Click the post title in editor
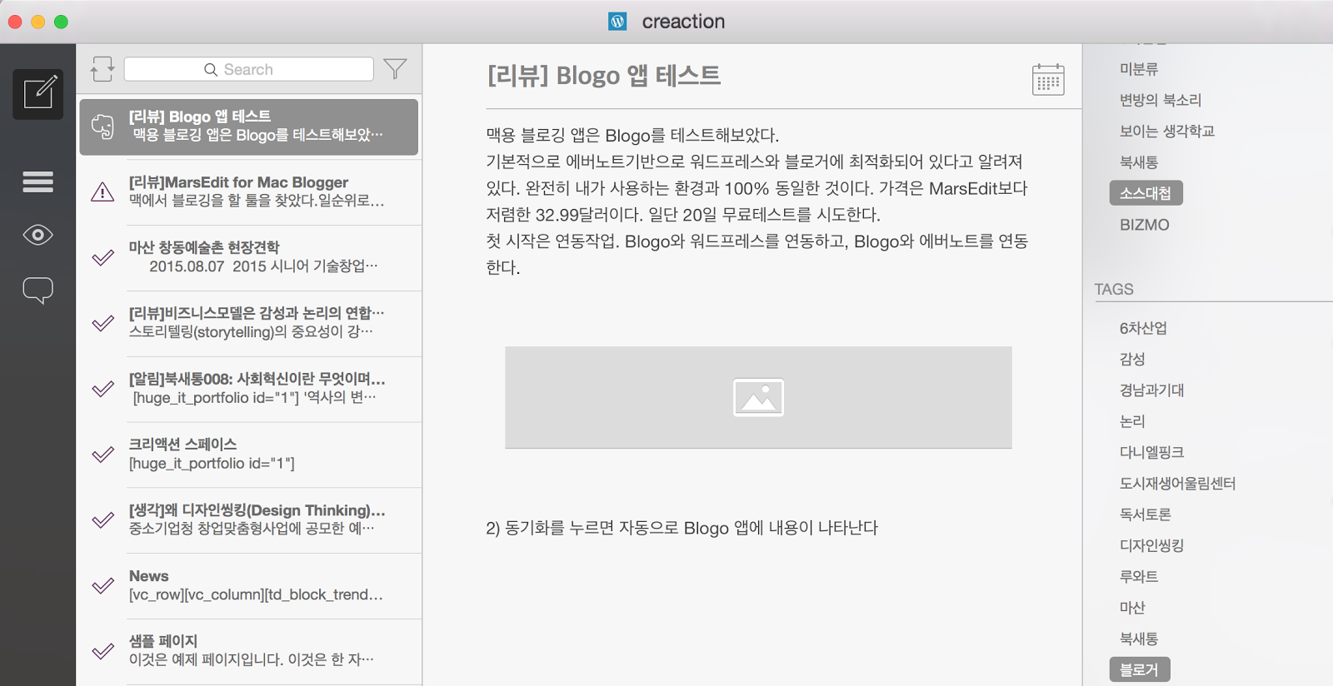The image size is (1333, 686). point(604,76)
